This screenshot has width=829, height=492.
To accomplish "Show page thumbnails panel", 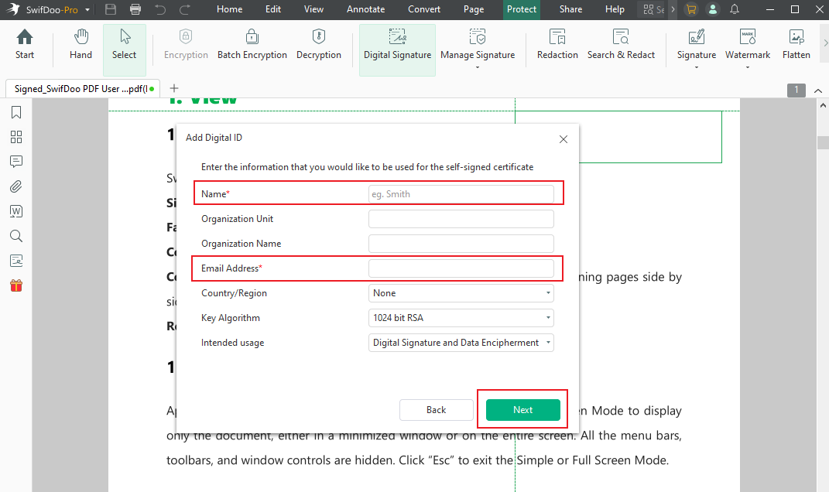I will point(16,138).
